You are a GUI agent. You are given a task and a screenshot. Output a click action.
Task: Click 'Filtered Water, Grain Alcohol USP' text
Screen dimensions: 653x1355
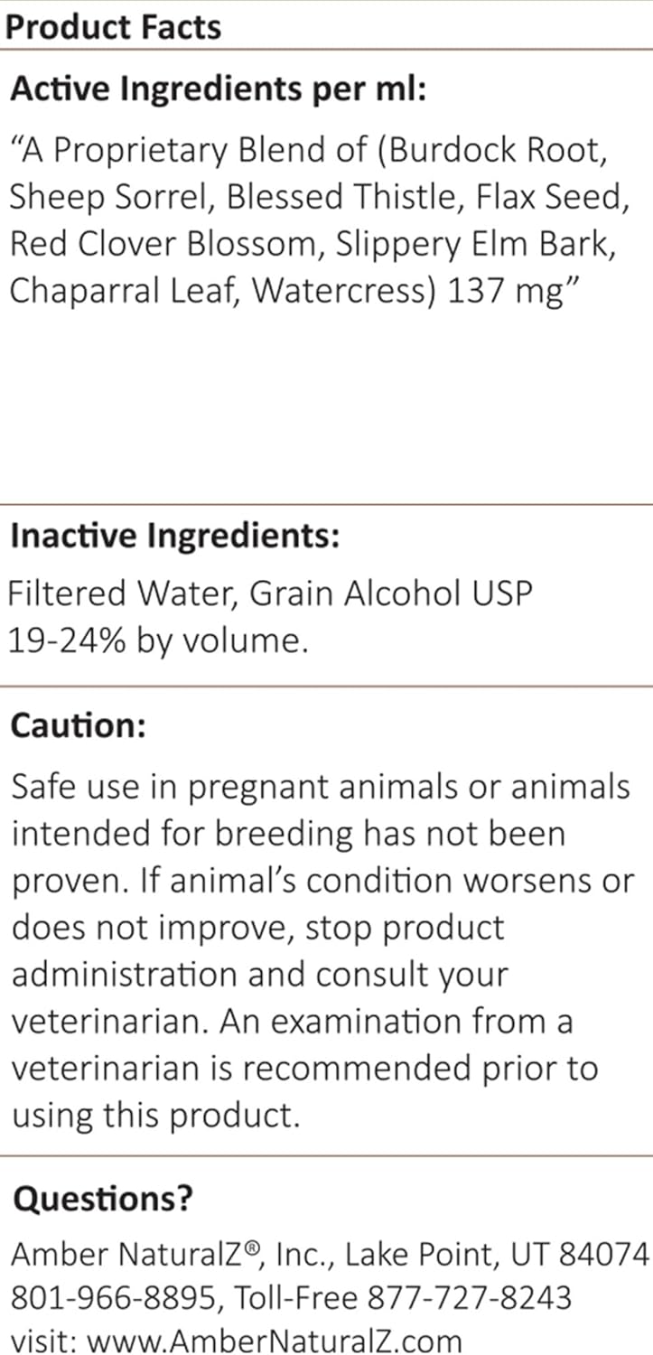pyautogui.click(x=271, y=593)
